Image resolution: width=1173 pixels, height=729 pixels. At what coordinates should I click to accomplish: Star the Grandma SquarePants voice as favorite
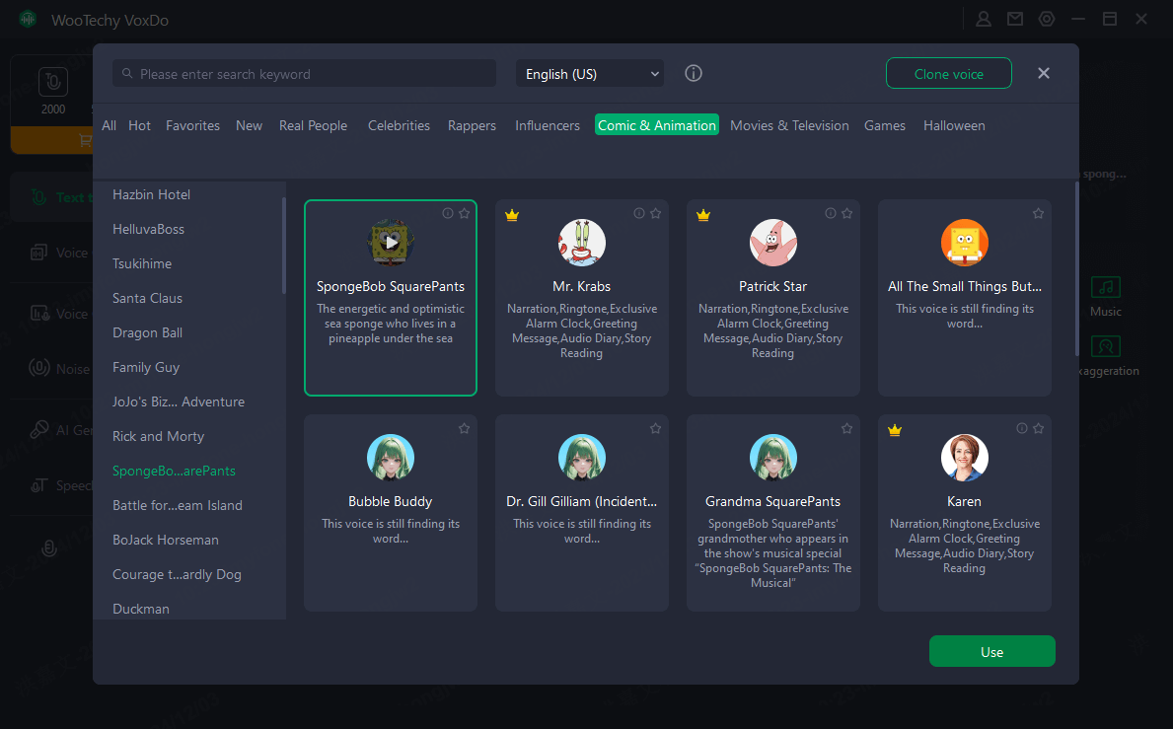point(846,428)
